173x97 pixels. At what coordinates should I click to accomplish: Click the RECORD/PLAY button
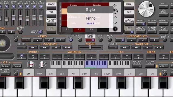(x=51, y=24)
